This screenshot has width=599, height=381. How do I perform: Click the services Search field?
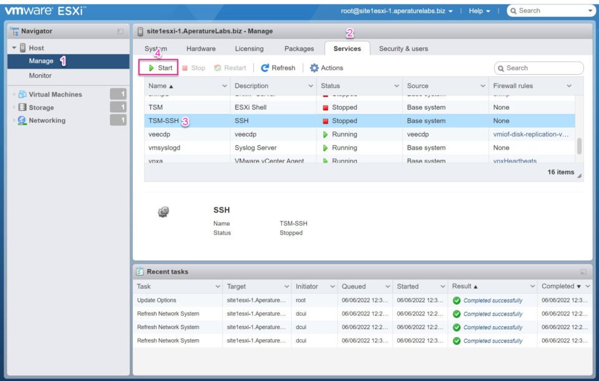pos(539,67)
